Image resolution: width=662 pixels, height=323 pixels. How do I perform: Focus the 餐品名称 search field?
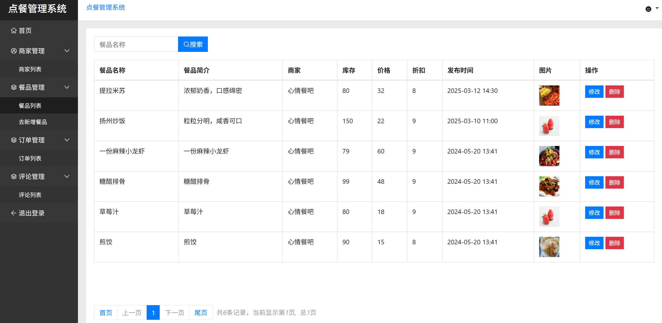coord(136,44)
